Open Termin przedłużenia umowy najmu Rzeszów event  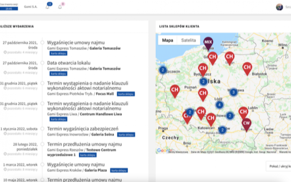point(84,144)
